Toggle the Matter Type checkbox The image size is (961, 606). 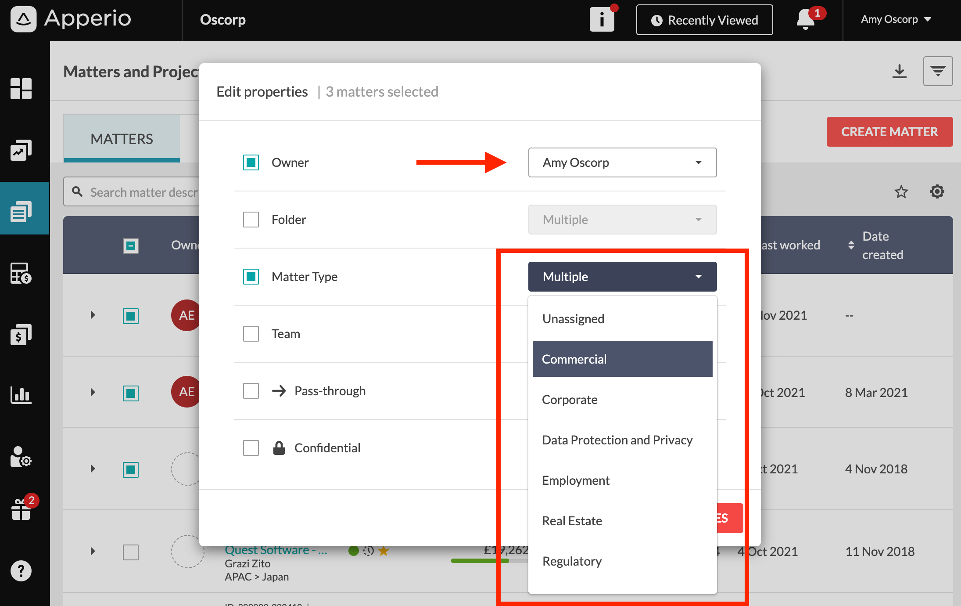click(251, 277)
